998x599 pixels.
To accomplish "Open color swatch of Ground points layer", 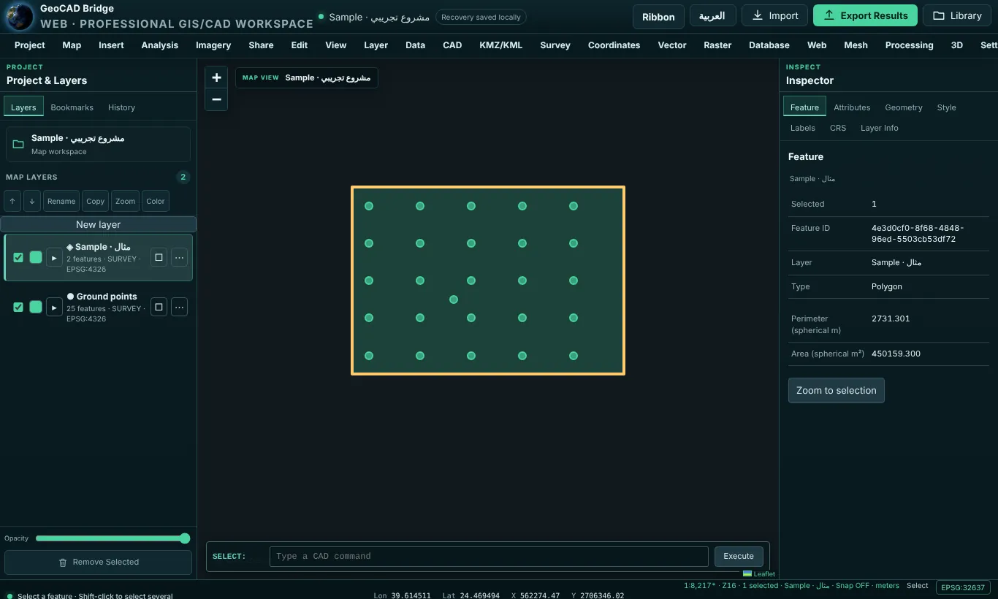I will pos(36,307).
